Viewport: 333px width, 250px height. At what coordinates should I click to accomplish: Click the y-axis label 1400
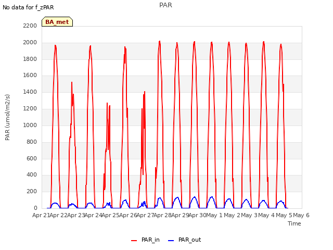(30, 92)
